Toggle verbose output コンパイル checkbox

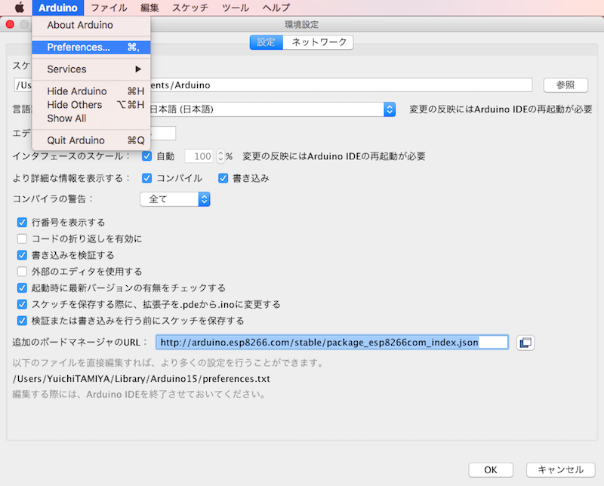(146, 178)
